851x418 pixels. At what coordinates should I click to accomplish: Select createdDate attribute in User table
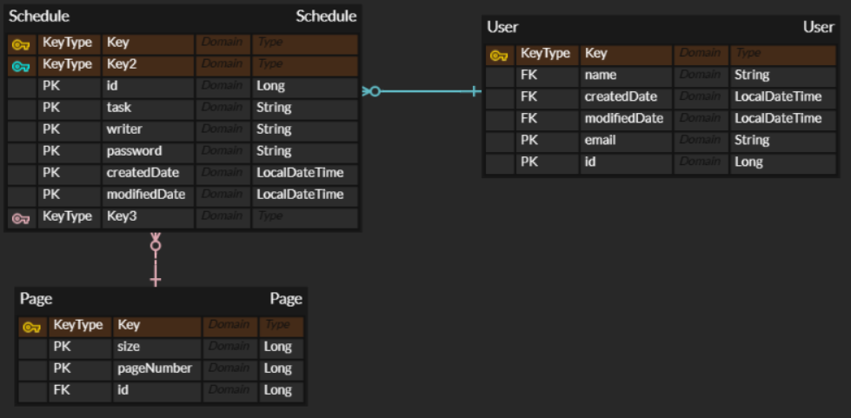pyautogui.click(x=627, y=99)
